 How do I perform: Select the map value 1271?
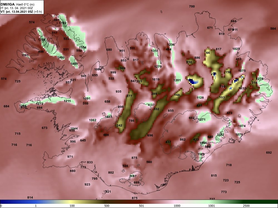pos(202,120)
